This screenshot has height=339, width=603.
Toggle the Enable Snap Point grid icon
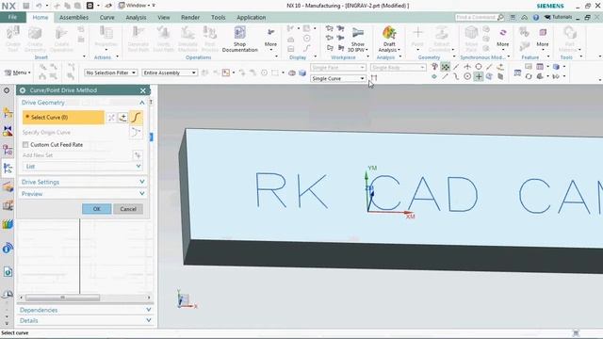[445, 67]
